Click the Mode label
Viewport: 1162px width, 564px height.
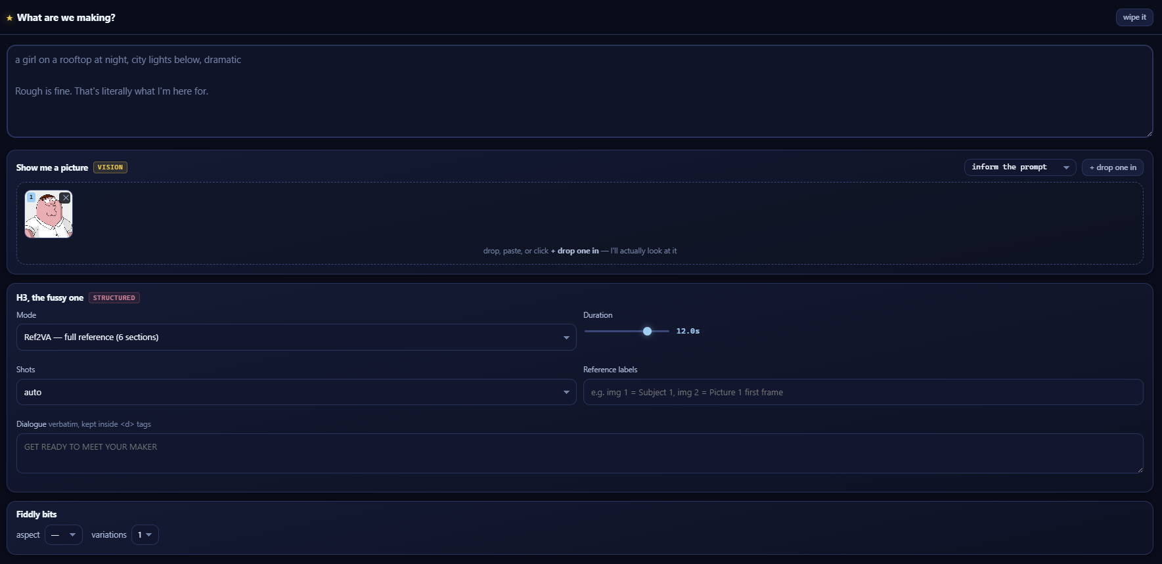(x=26, y=315)
